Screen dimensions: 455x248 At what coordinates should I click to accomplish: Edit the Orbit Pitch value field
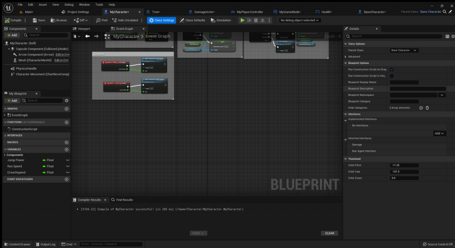[x=404, y=165]
